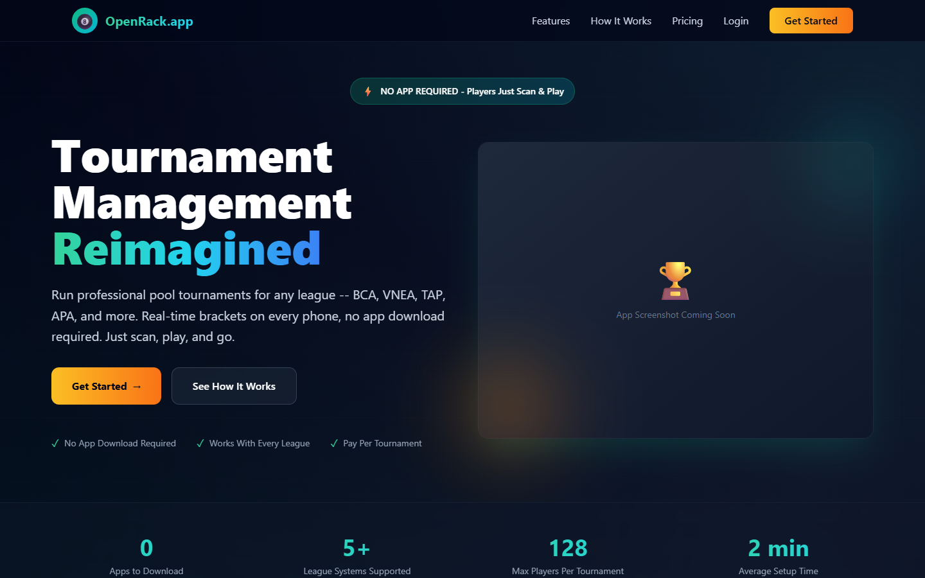Click the 2 min Average Setup Time stat
Screen dimensions: 925x578
tap(779, 556)
